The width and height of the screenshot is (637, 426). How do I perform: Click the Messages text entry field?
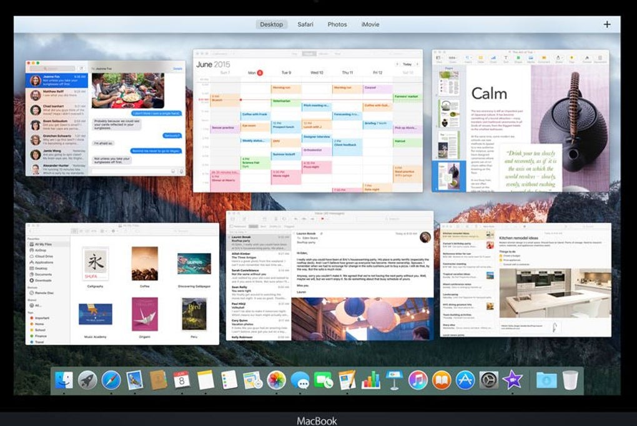click(x=131, y=171)
